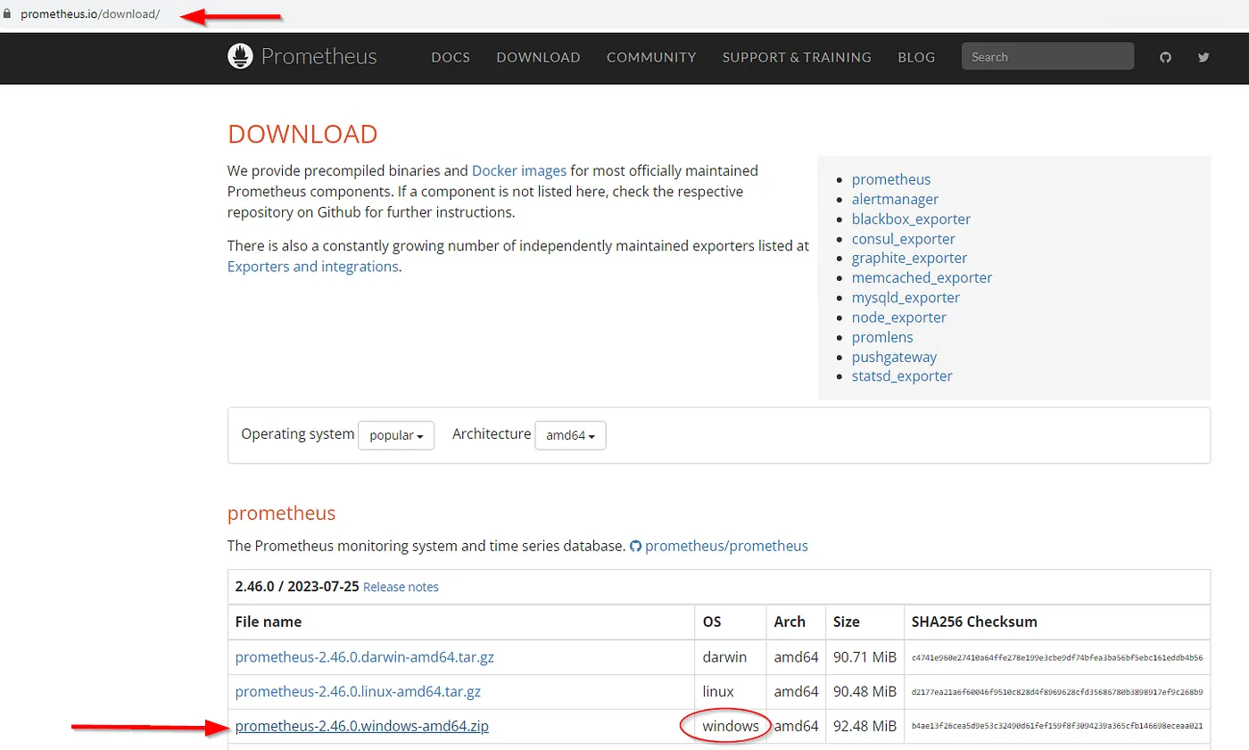Open the BLOG navigation item
Viewport: 1249px width, 750px height.
(x=916, y=57)
